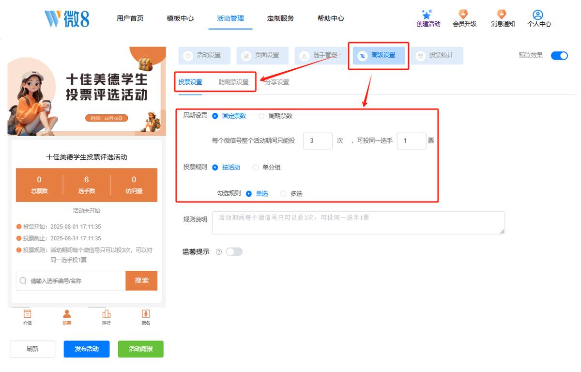Go to 活动管理 navigation item
Viewport: 581px width, 372px height.
(x=230, y=18)
